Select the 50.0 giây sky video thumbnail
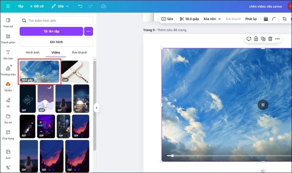The width and height of the screenshot is (292, 173). coord(40,72)
